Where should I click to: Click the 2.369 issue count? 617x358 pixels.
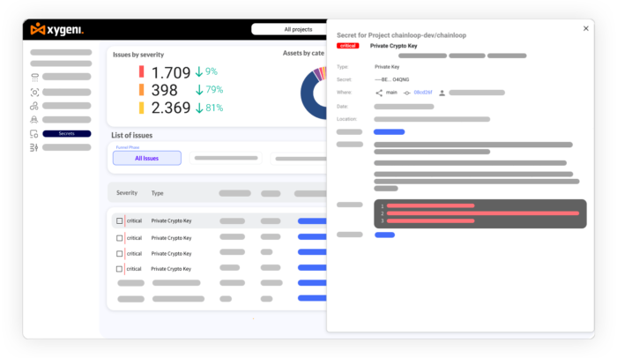171,108
